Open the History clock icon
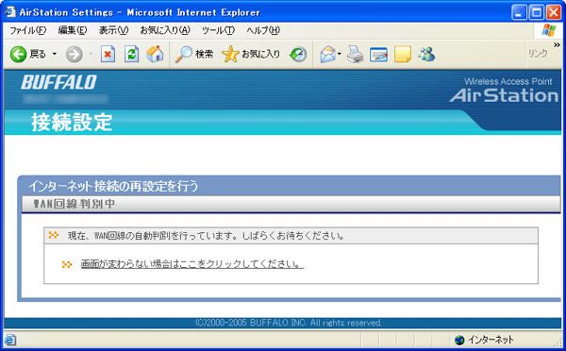The height and width of the screenshot is (351, 566). (298, 55)
